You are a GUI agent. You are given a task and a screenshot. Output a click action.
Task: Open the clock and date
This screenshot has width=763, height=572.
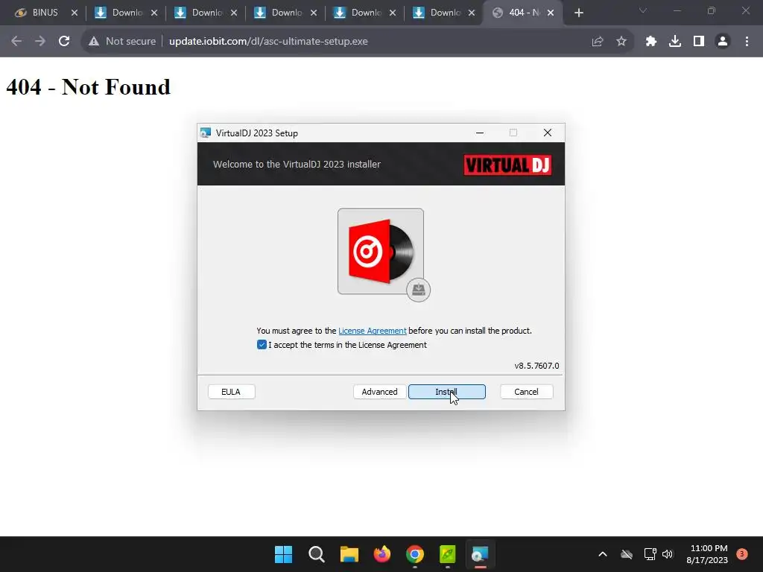(x=707, y=554)
